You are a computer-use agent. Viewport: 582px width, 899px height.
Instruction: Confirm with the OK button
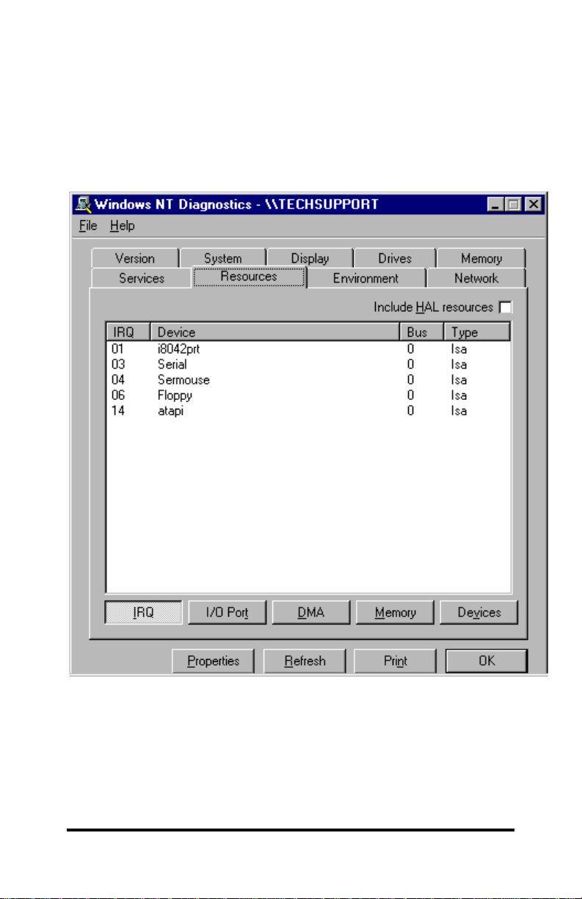(x=487, y=660)
